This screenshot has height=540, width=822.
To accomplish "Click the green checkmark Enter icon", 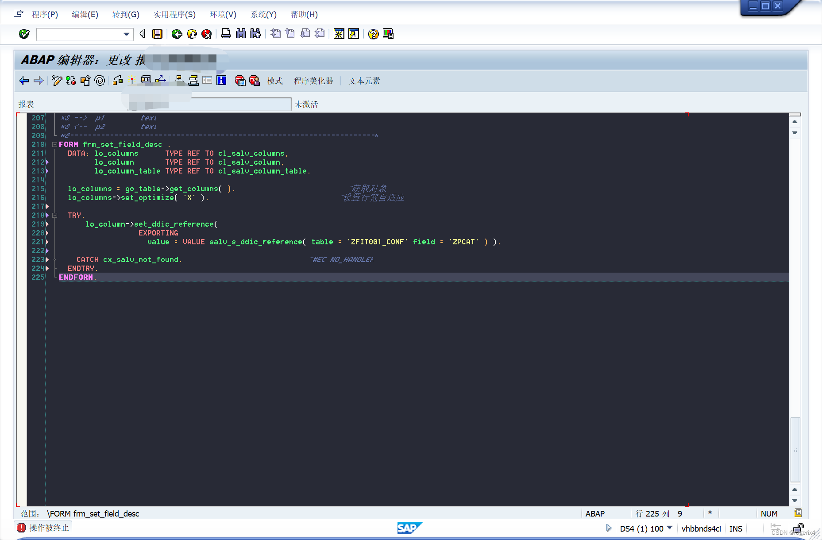I will [24, 34].
